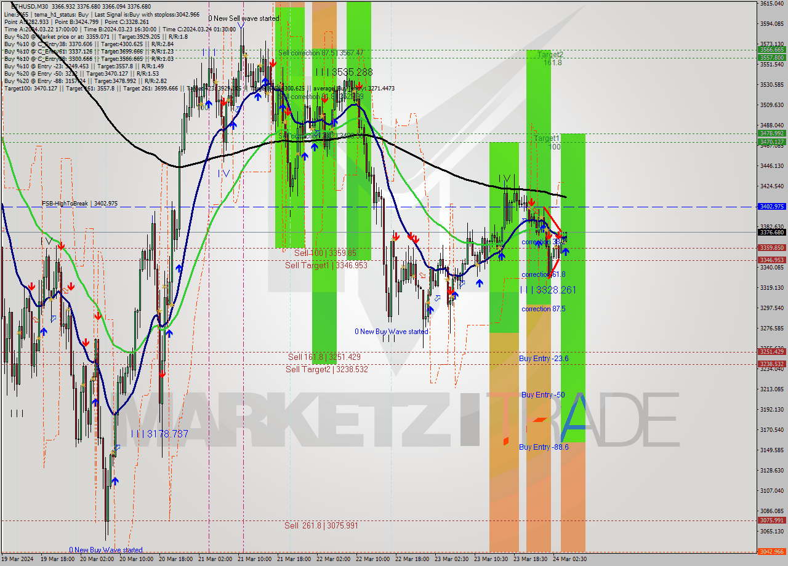Click the 'I I I 3535.288' wave label
The height and width of the screenshot is (566, 788).
click(344, 72)
